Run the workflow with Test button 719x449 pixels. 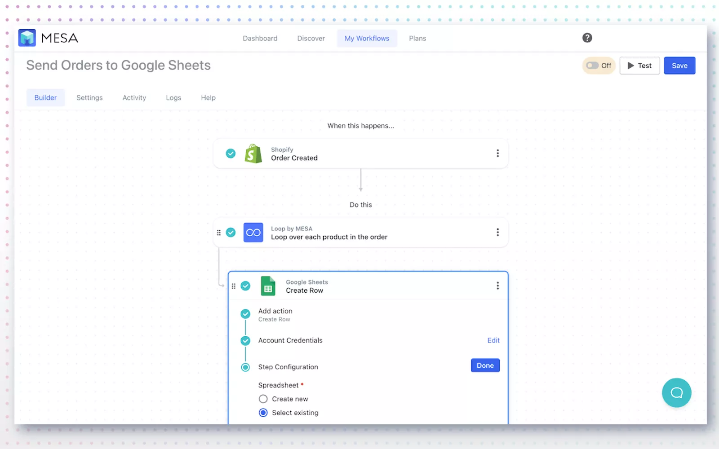tap(639, 66)
